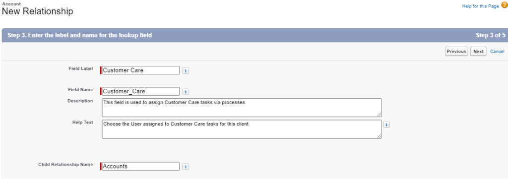Image resolution: width=508 pixels, height=179 pixels.
Task: Open the orange help question mark icon
Action: (x=504, y=5)
